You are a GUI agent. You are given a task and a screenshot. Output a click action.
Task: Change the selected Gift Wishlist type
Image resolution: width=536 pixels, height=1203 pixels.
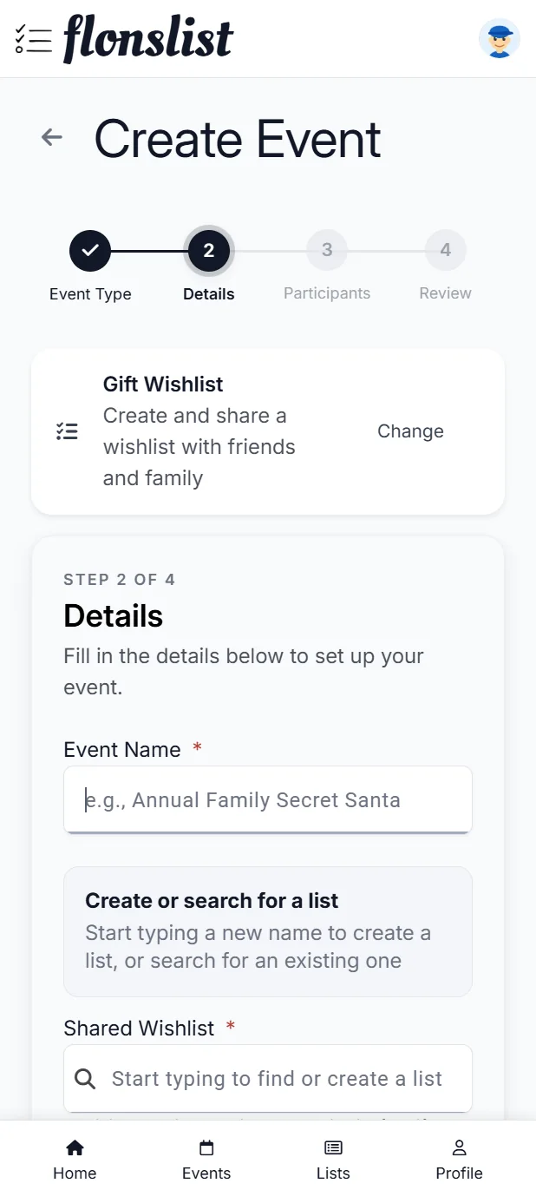point(410,431)
